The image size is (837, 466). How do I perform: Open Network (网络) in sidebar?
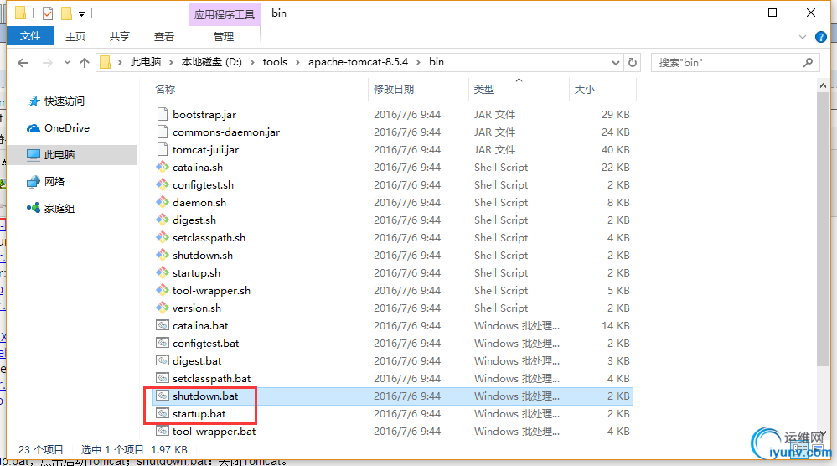coord(46,182)
